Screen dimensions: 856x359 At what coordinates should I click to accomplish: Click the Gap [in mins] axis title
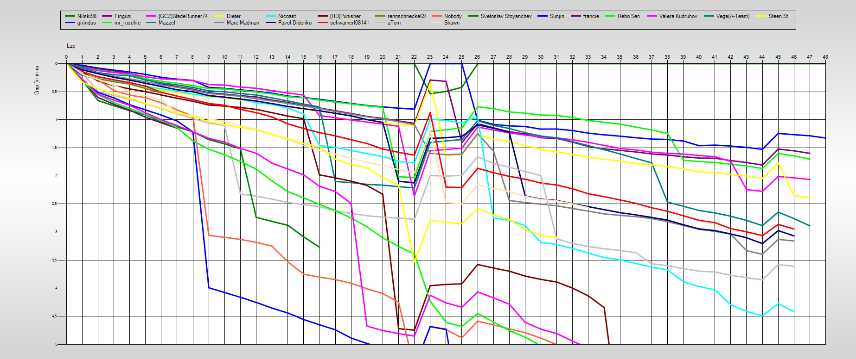pyautogui.click(x=37, y=80)
